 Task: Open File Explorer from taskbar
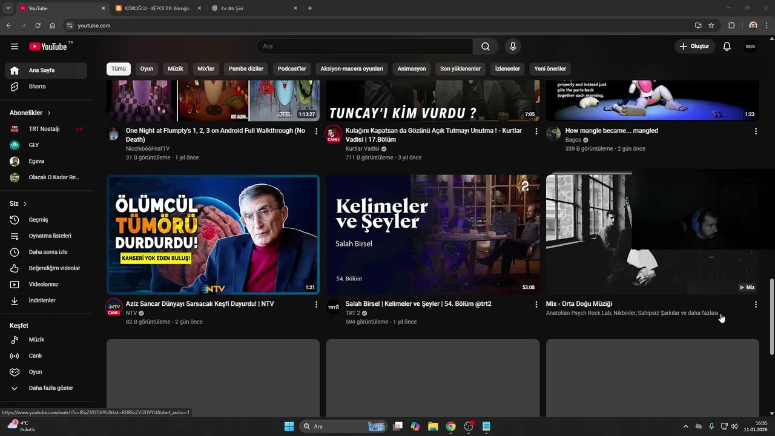tap(433, 426)
